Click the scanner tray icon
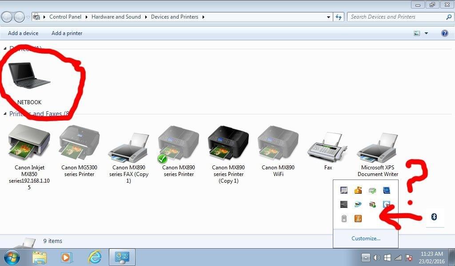Image resolution: width=455 pixels, height=266 pixels. (358, 204)
